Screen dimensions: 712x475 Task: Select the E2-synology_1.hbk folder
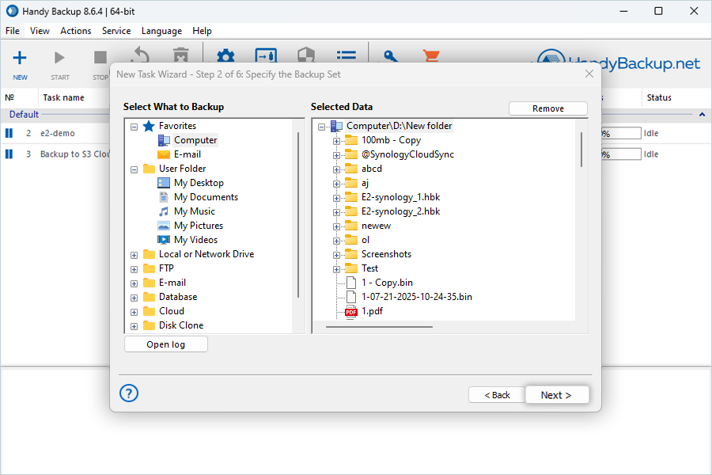coord(400,197)
